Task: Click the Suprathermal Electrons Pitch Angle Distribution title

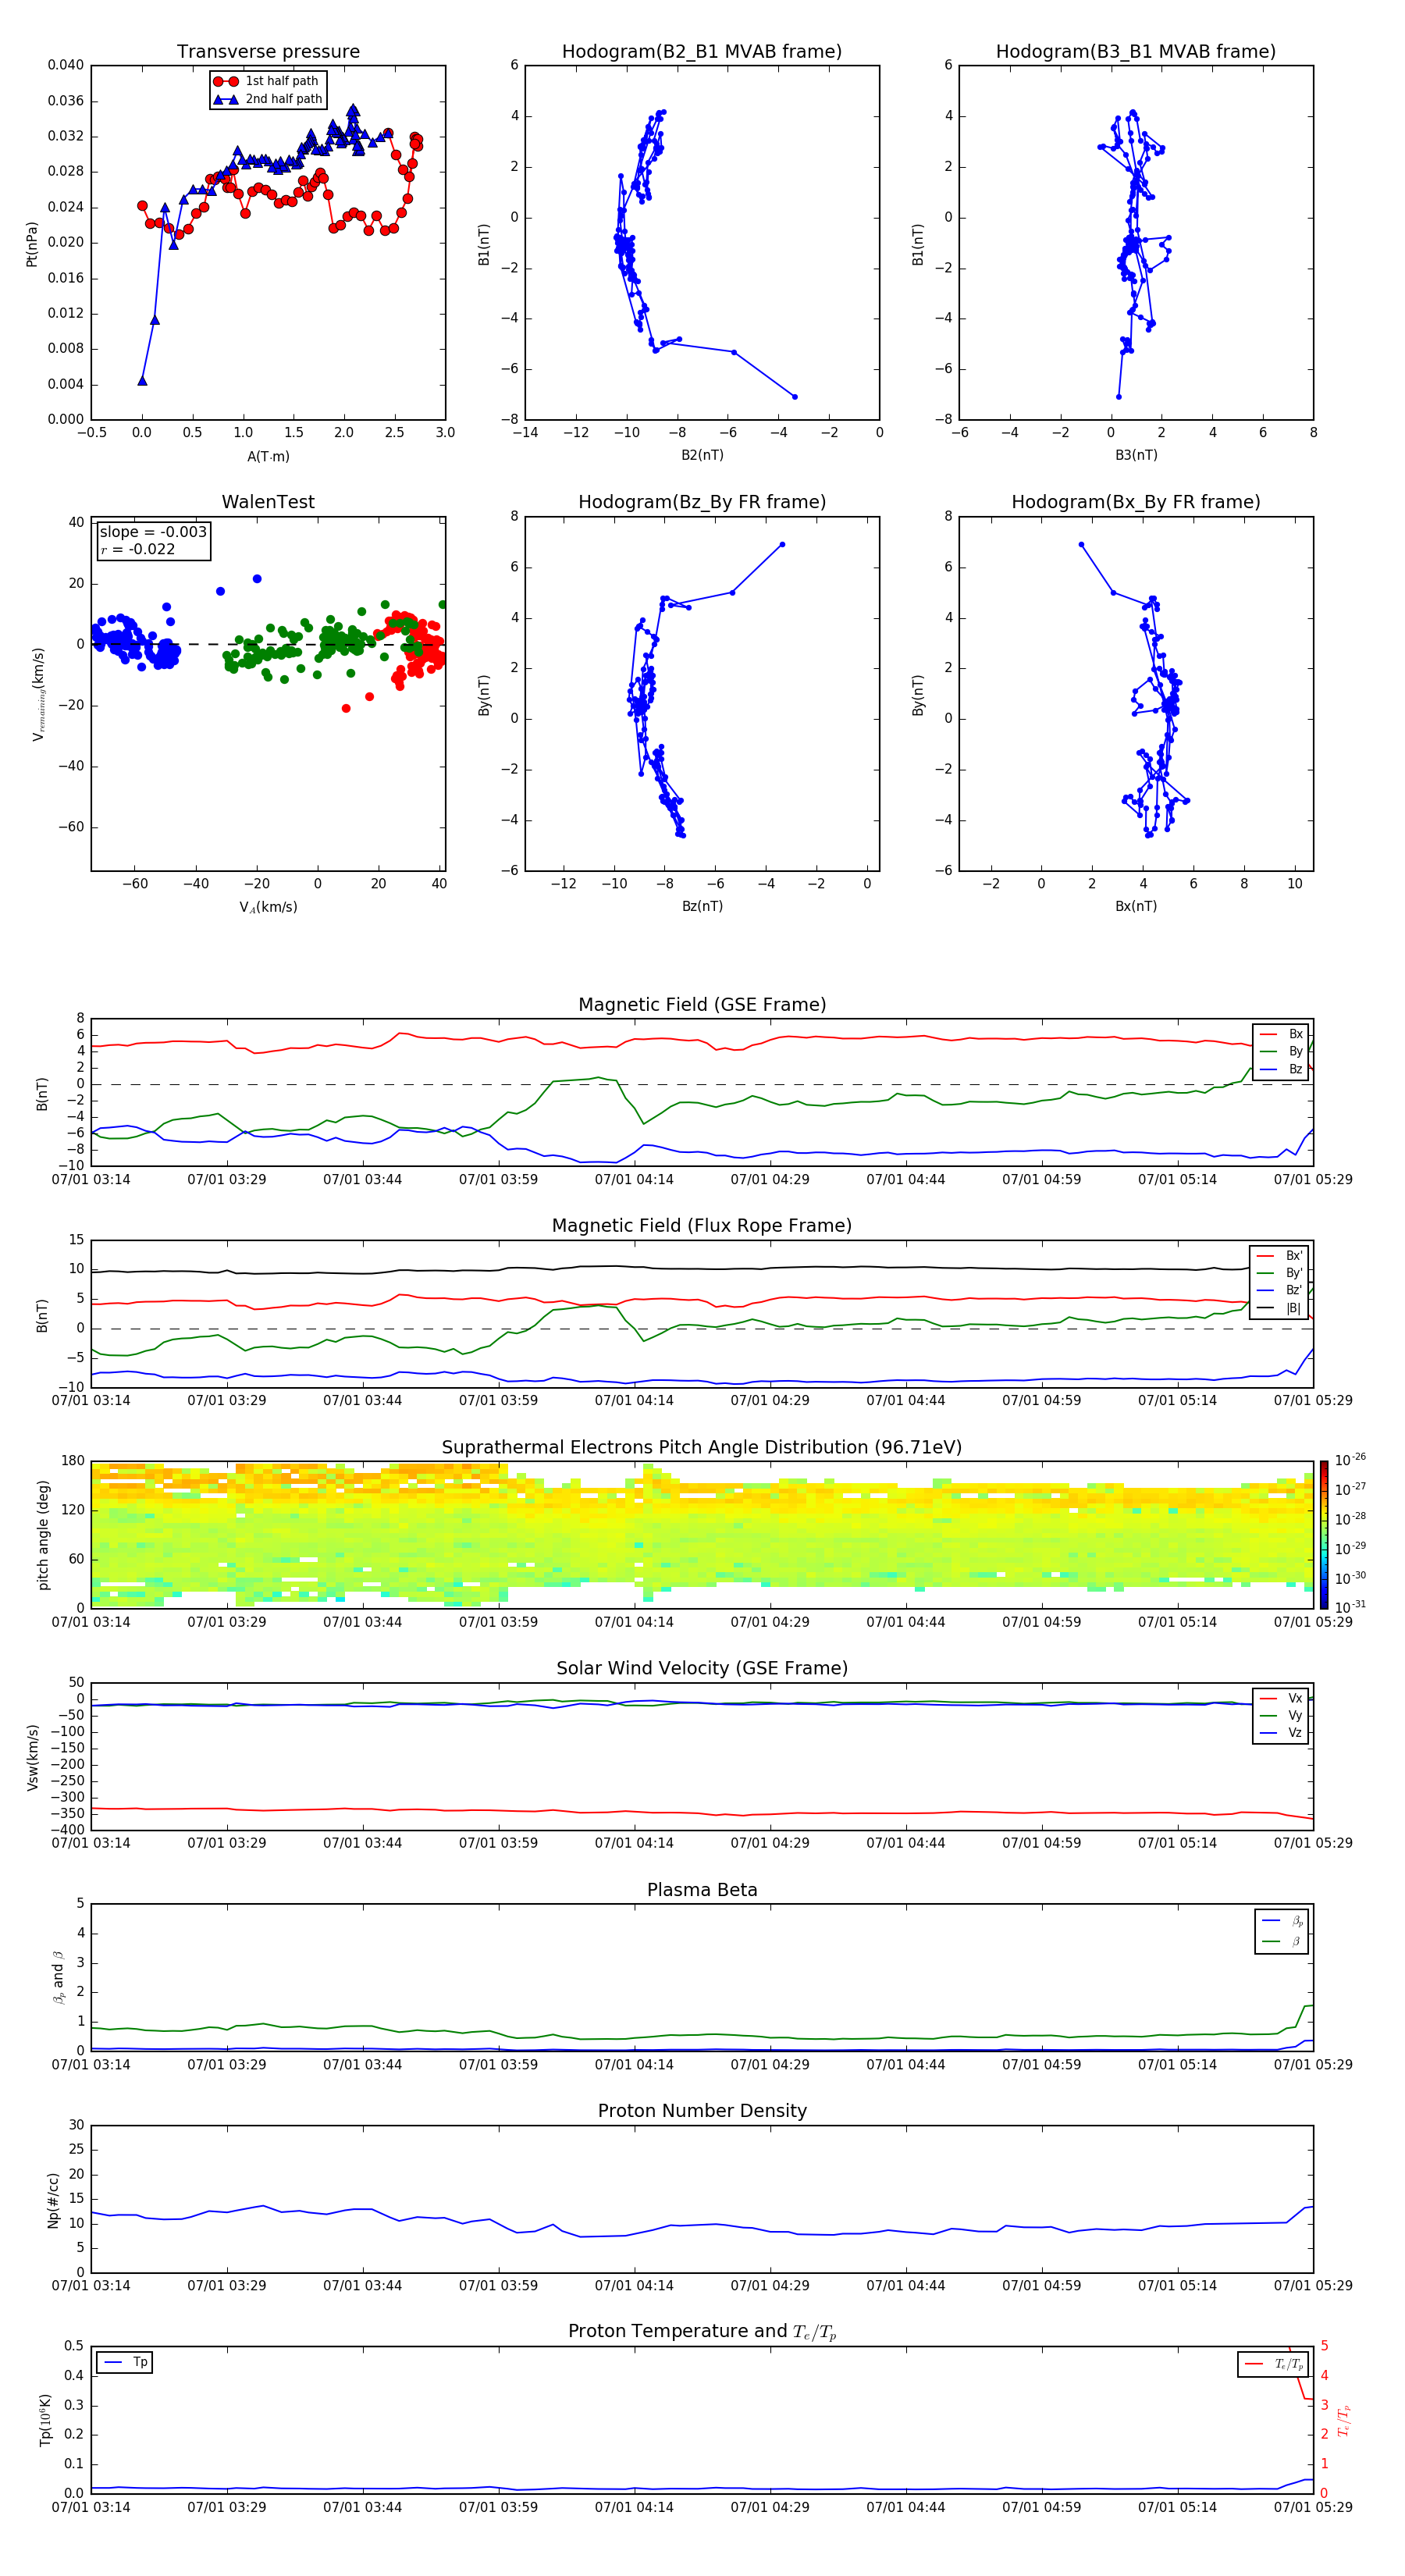Action: click(702, 1447)
